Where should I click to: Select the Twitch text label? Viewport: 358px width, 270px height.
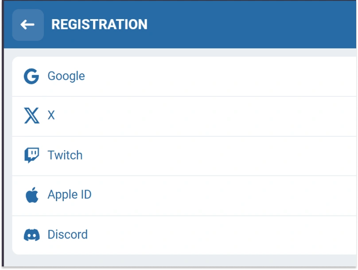click(65, 155)
